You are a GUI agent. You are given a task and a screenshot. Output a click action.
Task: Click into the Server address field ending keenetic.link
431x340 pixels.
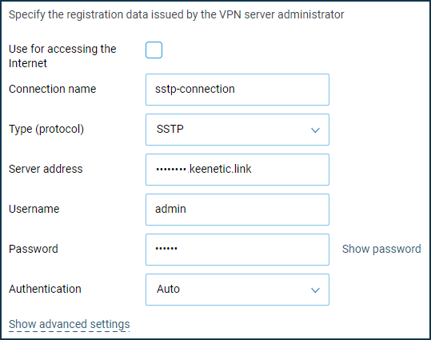tap(237, 170)
